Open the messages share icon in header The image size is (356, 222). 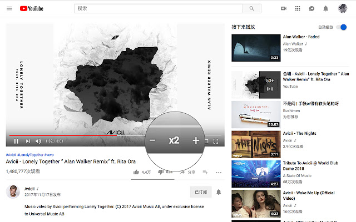[311, 8]
